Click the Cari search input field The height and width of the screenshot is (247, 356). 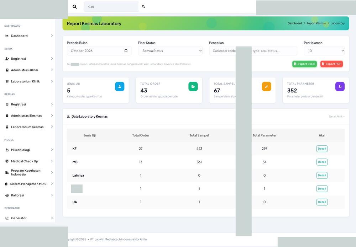click(111, 7)
